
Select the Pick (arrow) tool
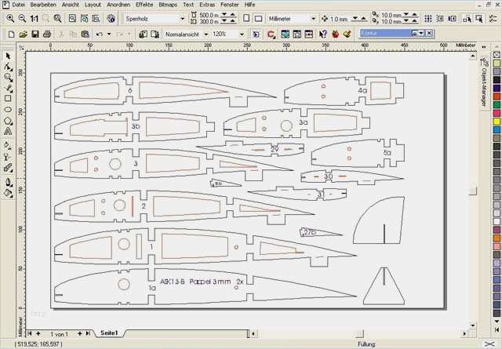click(x=8, y=56)
